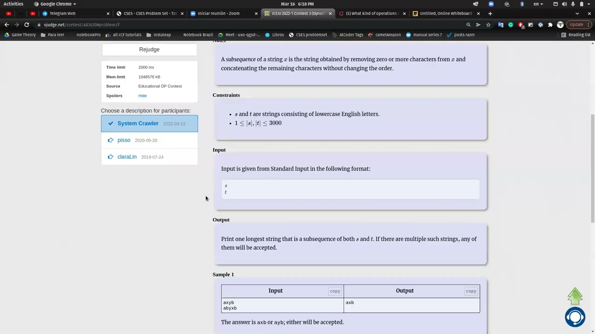Click the wired network icon in top bar
This screenshot has height=334, width=595.
555,4
